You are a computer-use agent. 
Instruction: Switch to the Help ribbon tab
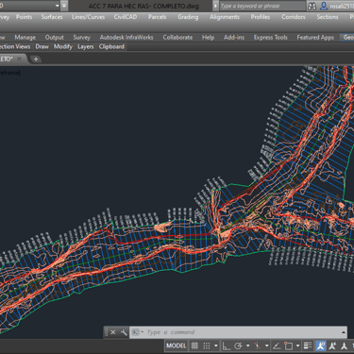coord(208,38)
